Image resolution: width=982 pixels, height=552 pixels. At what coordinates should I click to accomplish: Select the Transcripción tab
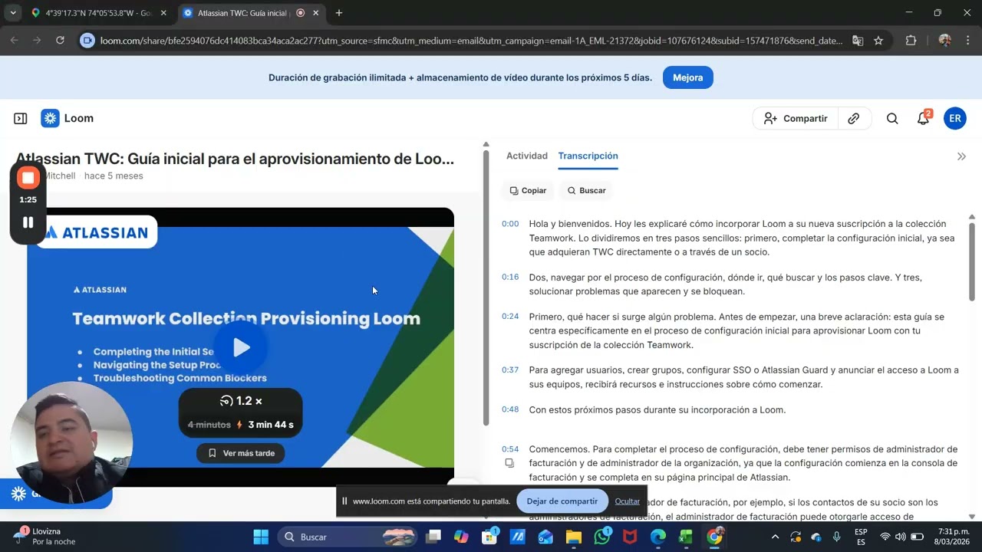coord(588,156)
